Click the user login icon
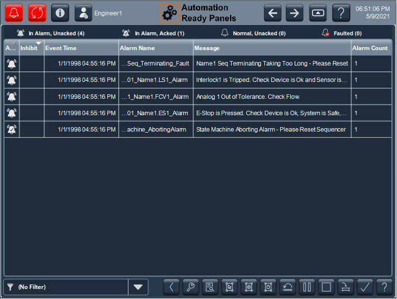The width and height of the screenshot is (397, 299). pyautogui.click(x=83, y=13)
